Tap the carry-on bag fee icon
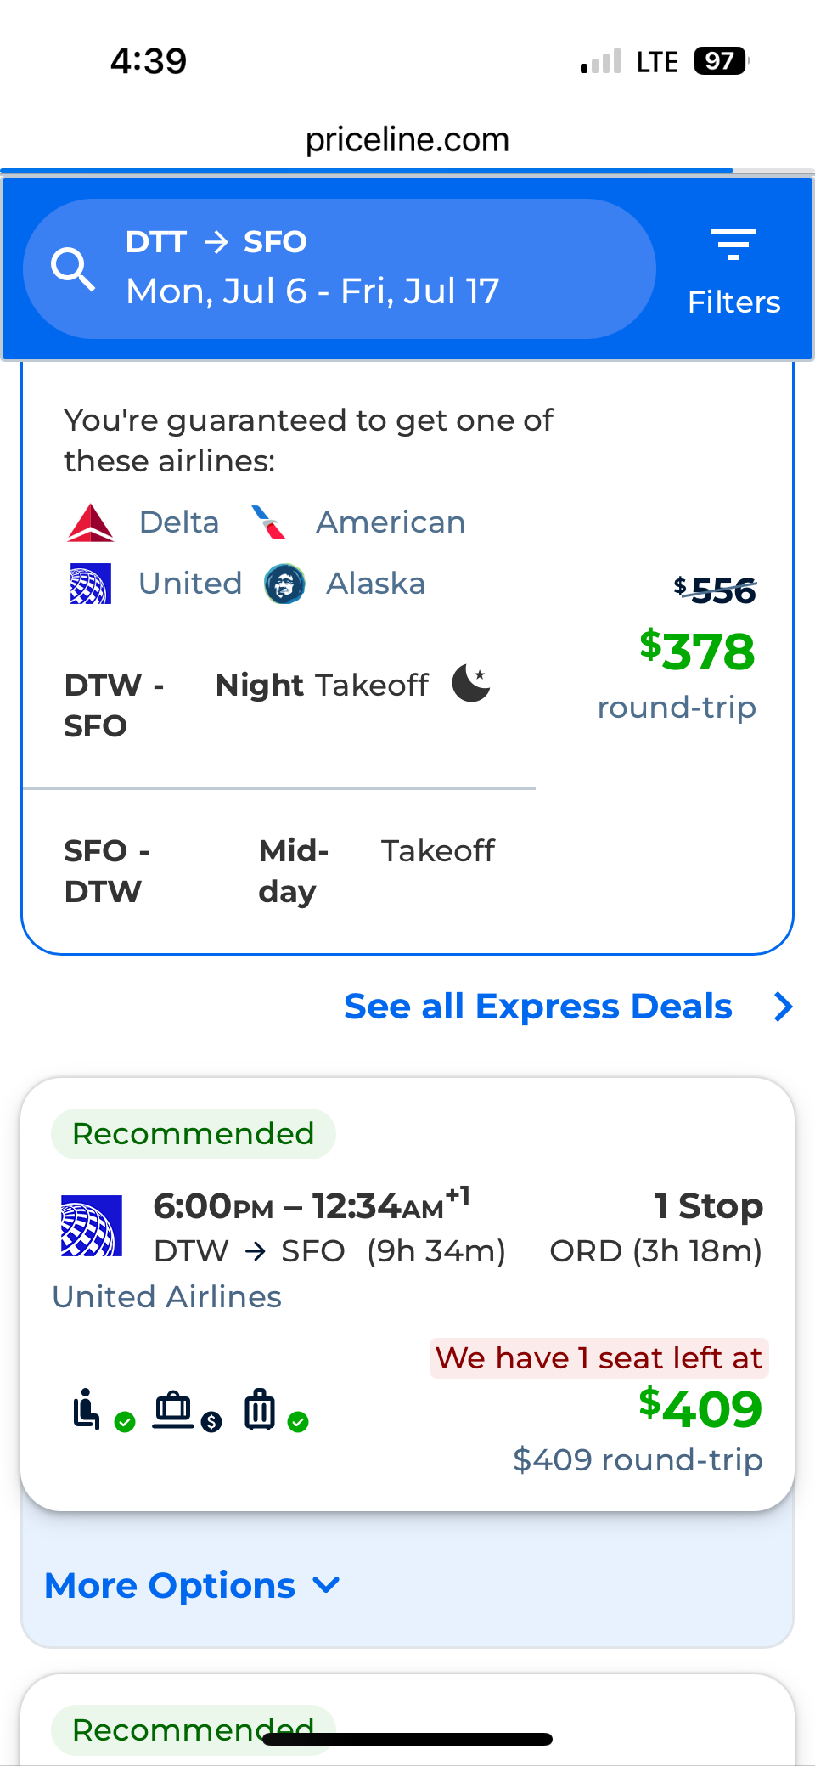815x1766 pixels. (x=174, y=1410)
